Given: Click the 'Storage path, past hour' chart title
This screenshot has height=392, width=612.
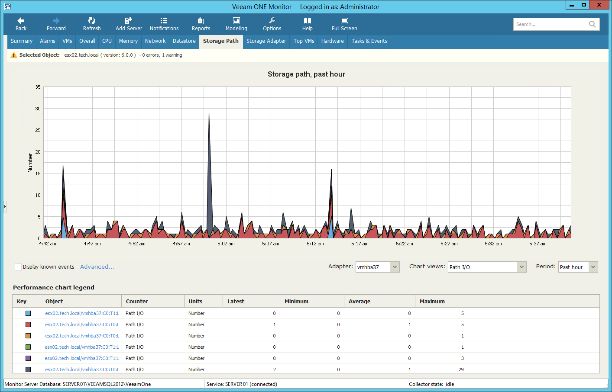Looking at the screenshot, I should click(306, 74).
